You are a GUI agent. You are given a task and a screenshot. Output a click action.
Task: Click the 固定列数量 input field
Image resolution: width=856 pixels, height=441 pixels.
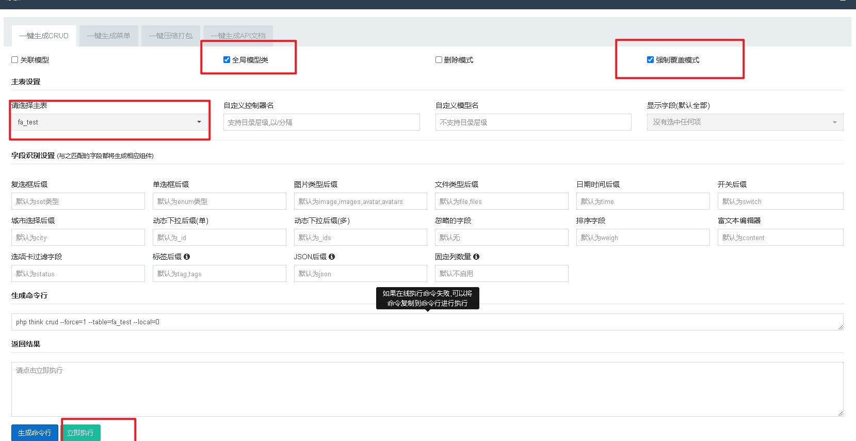[x=502, y=274]
